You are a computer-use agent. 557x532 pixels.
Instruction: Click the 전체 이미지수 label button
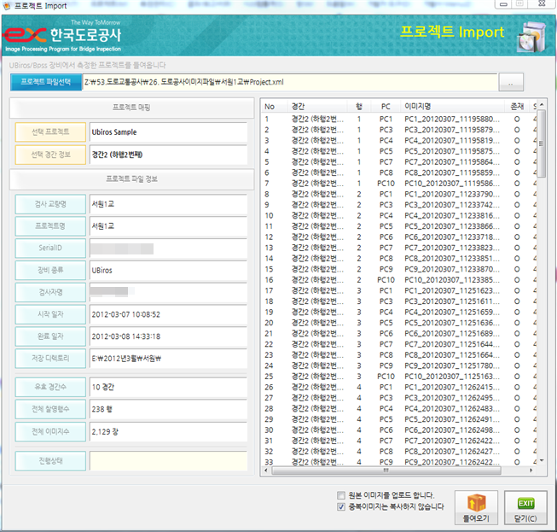[x=50, y=432]
